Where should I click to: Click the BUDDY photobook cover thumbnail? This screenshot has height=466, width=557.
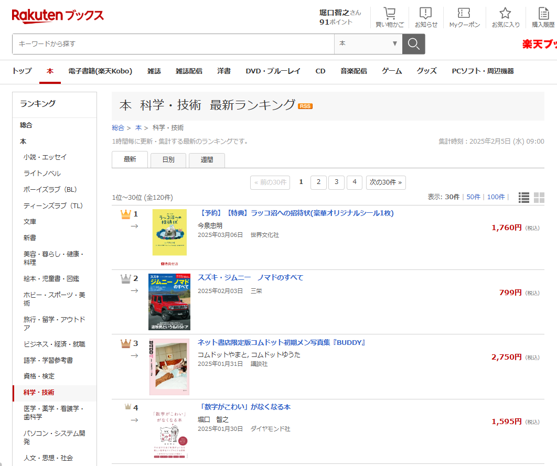click(169, 367)
